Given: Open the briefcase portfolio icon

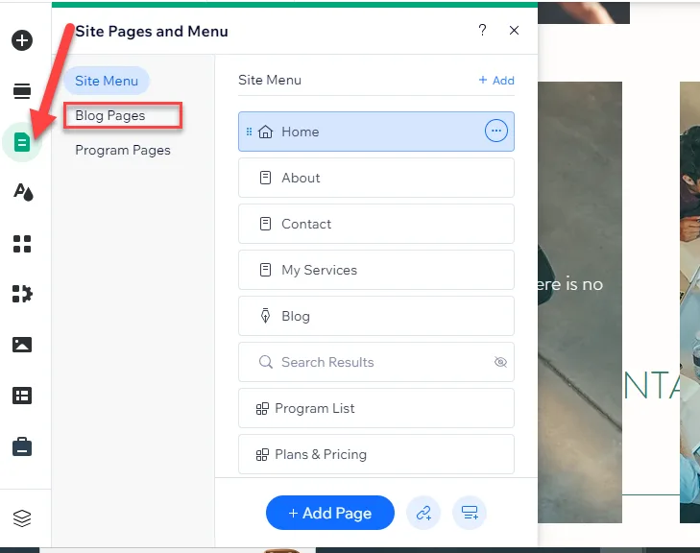Looking at the screenshot, I should [x=22, y=446].
